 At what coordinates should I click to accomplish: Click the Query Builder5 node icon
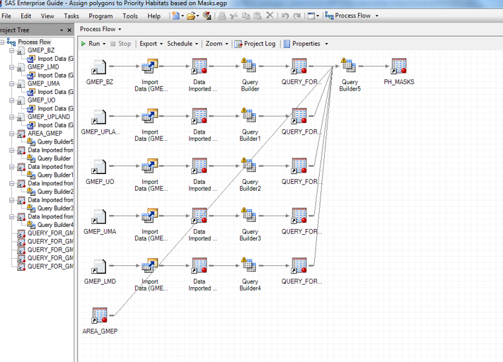pyautogui.click(x=349, y=66)
